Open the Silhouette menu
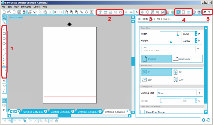Screen dimensions: 213x125 pos(26,7)
